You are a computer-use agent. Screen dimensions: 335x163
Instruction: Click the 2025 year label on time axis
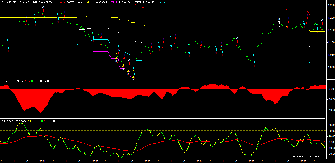251,161
